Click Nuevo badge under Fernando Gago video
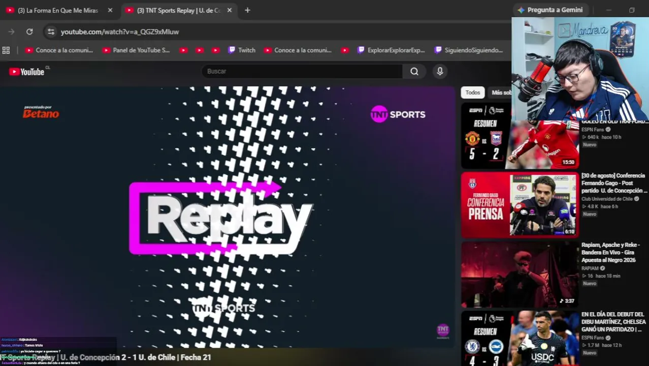 (x=590, y=214)
